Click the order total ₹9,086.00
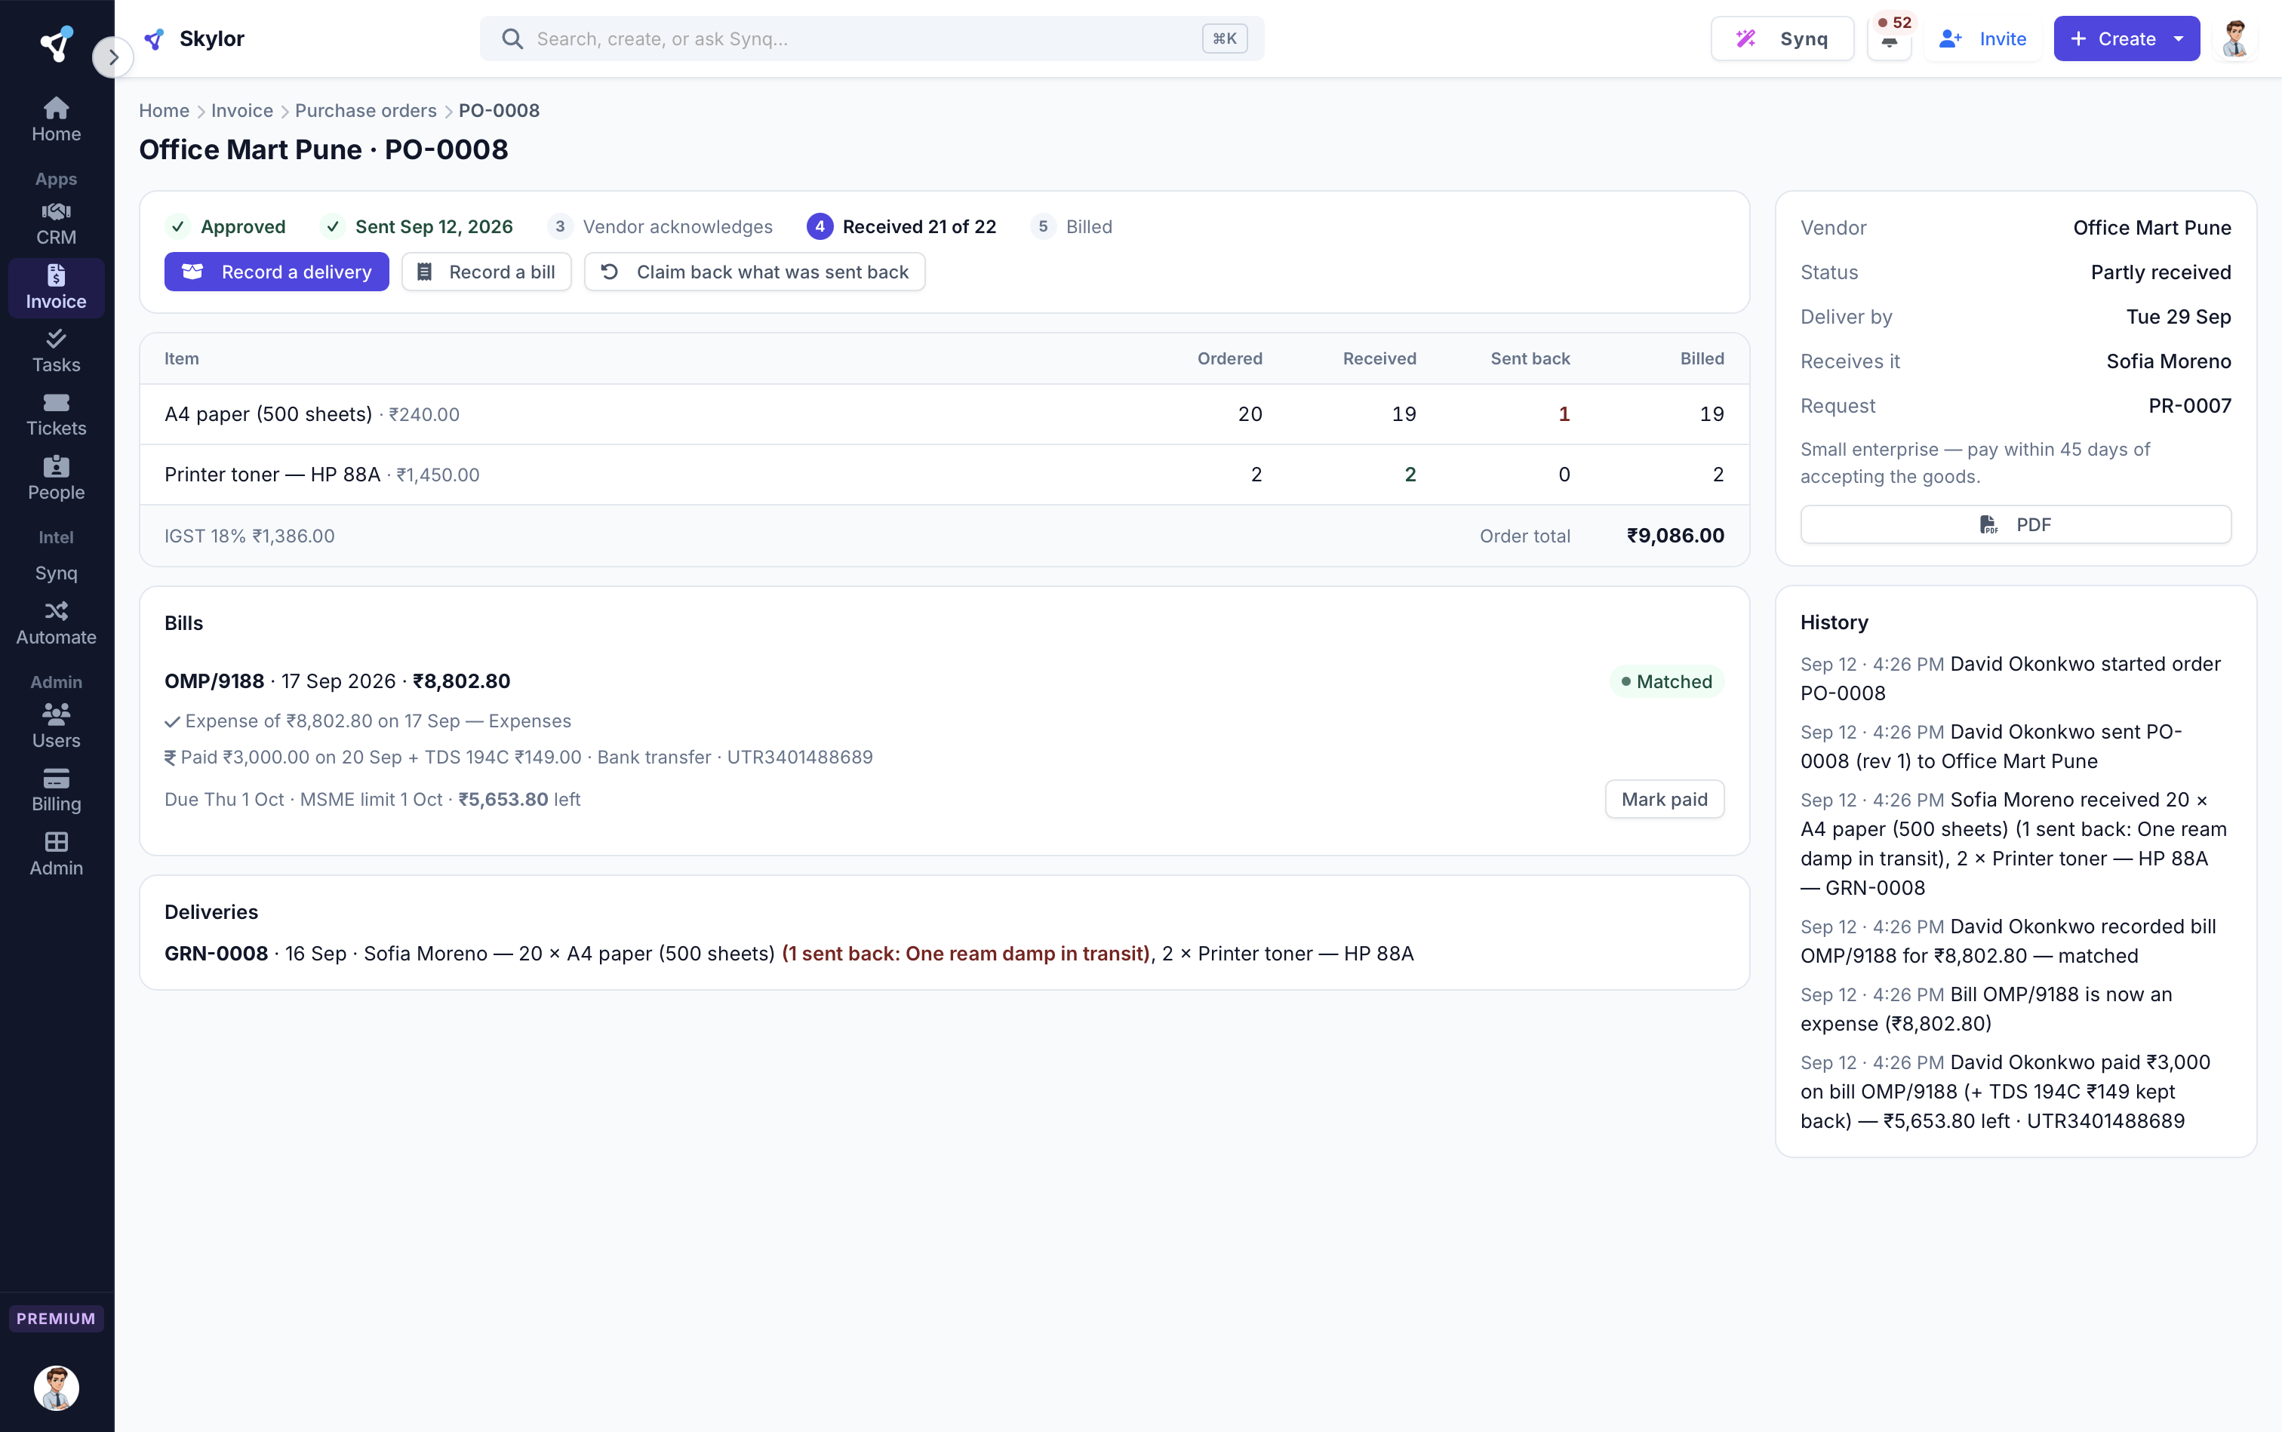 tap(1675, 535)
